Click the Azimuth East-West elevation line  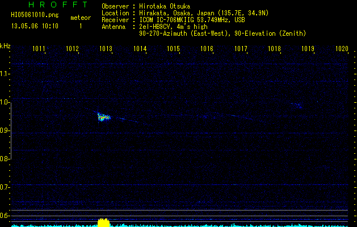pyautogui.click(x=222, y=33)
